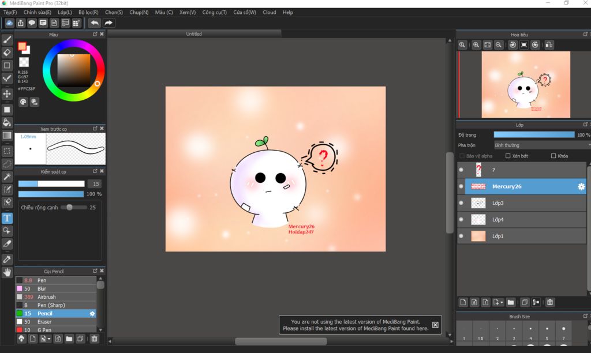Click the add brush from cloud icon
Viewport: 591px width, 353px height.
click(21, 339)
